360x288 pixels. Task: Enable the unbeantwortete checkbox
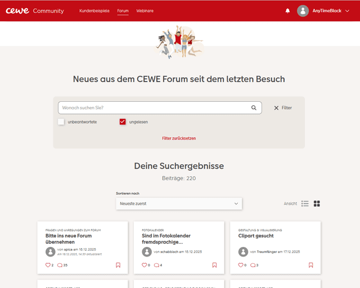click(61, 121)
